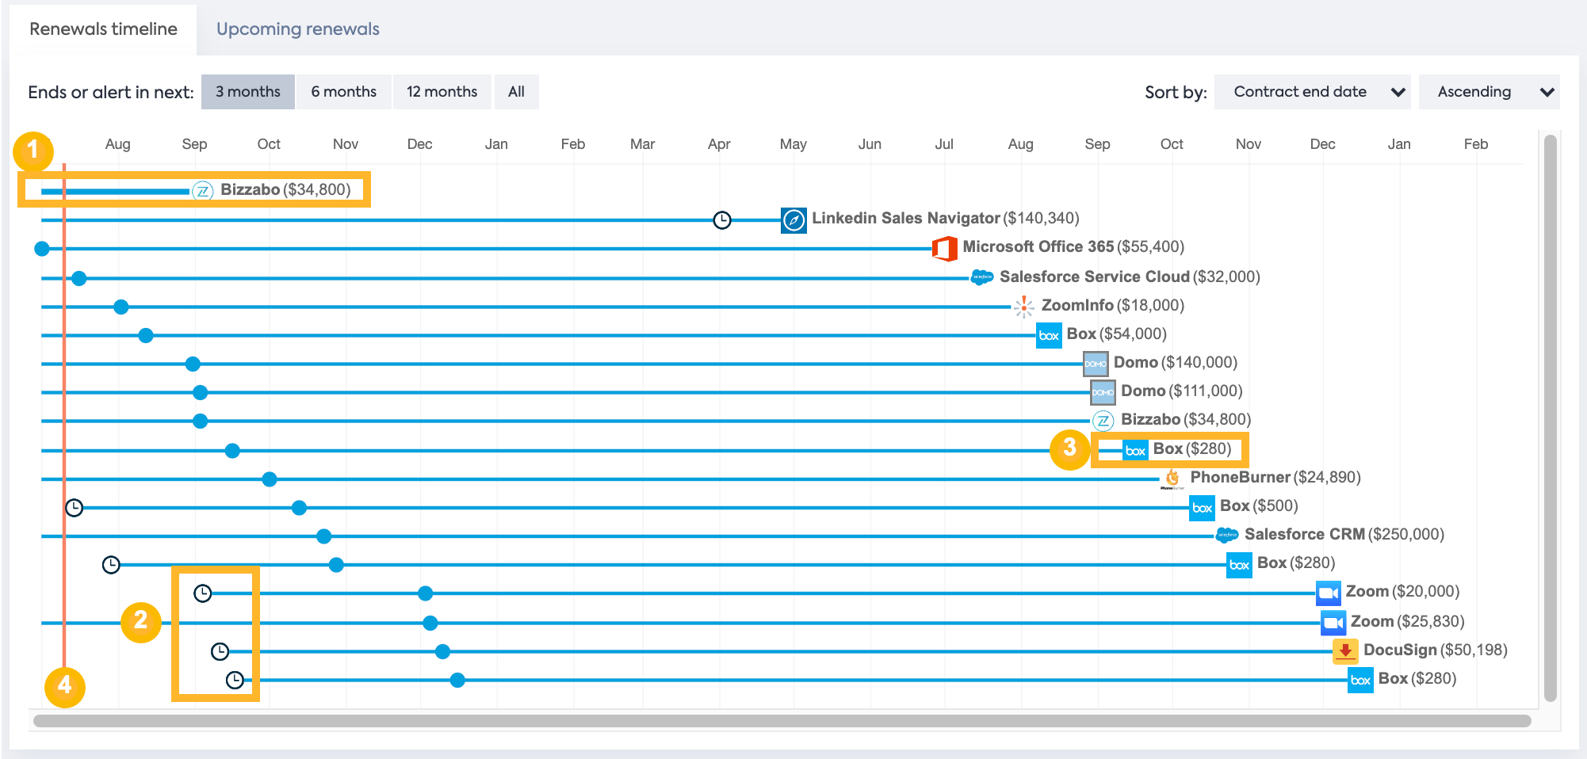Click the Domo ($111,000) logo icon

pyautogui.click(x=1103, y=392)
